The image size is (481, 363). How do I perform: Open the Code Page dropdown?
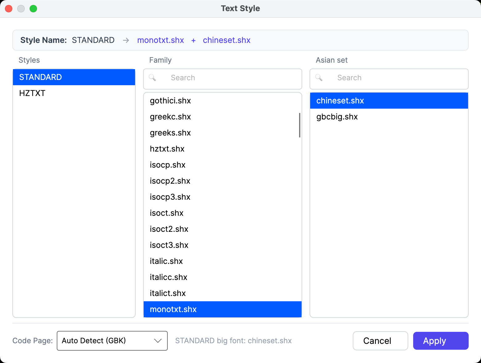point(112,341)
